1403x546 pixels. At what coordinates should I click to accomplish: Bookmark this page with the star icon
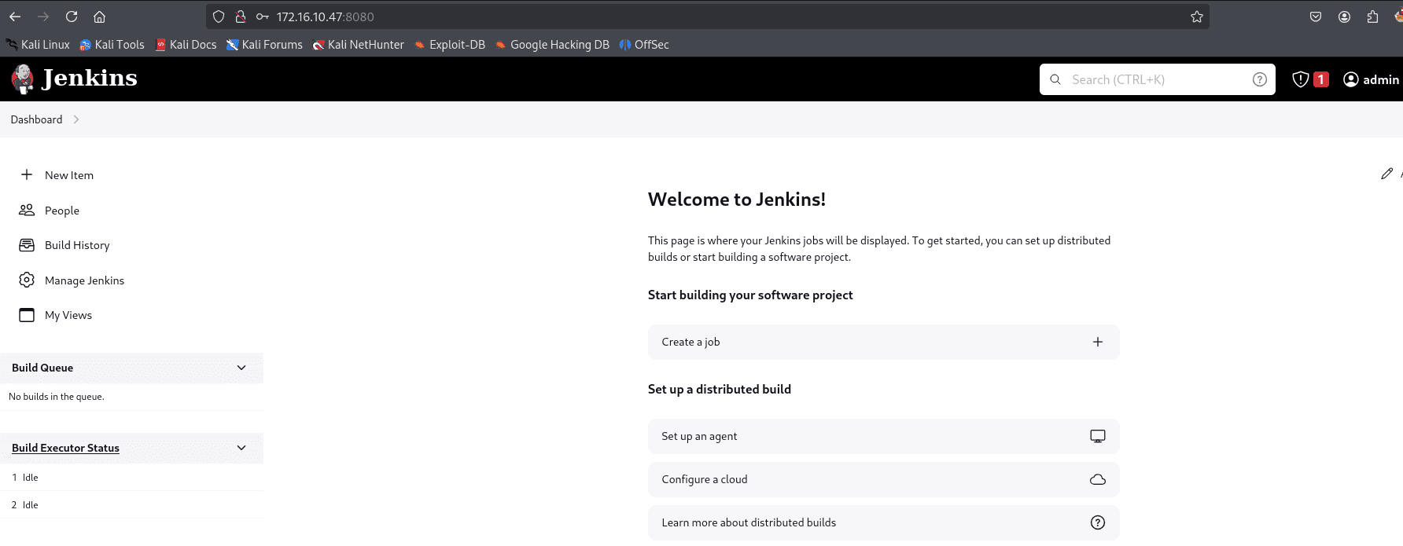pyautogui.click(x=1196, y=16)
